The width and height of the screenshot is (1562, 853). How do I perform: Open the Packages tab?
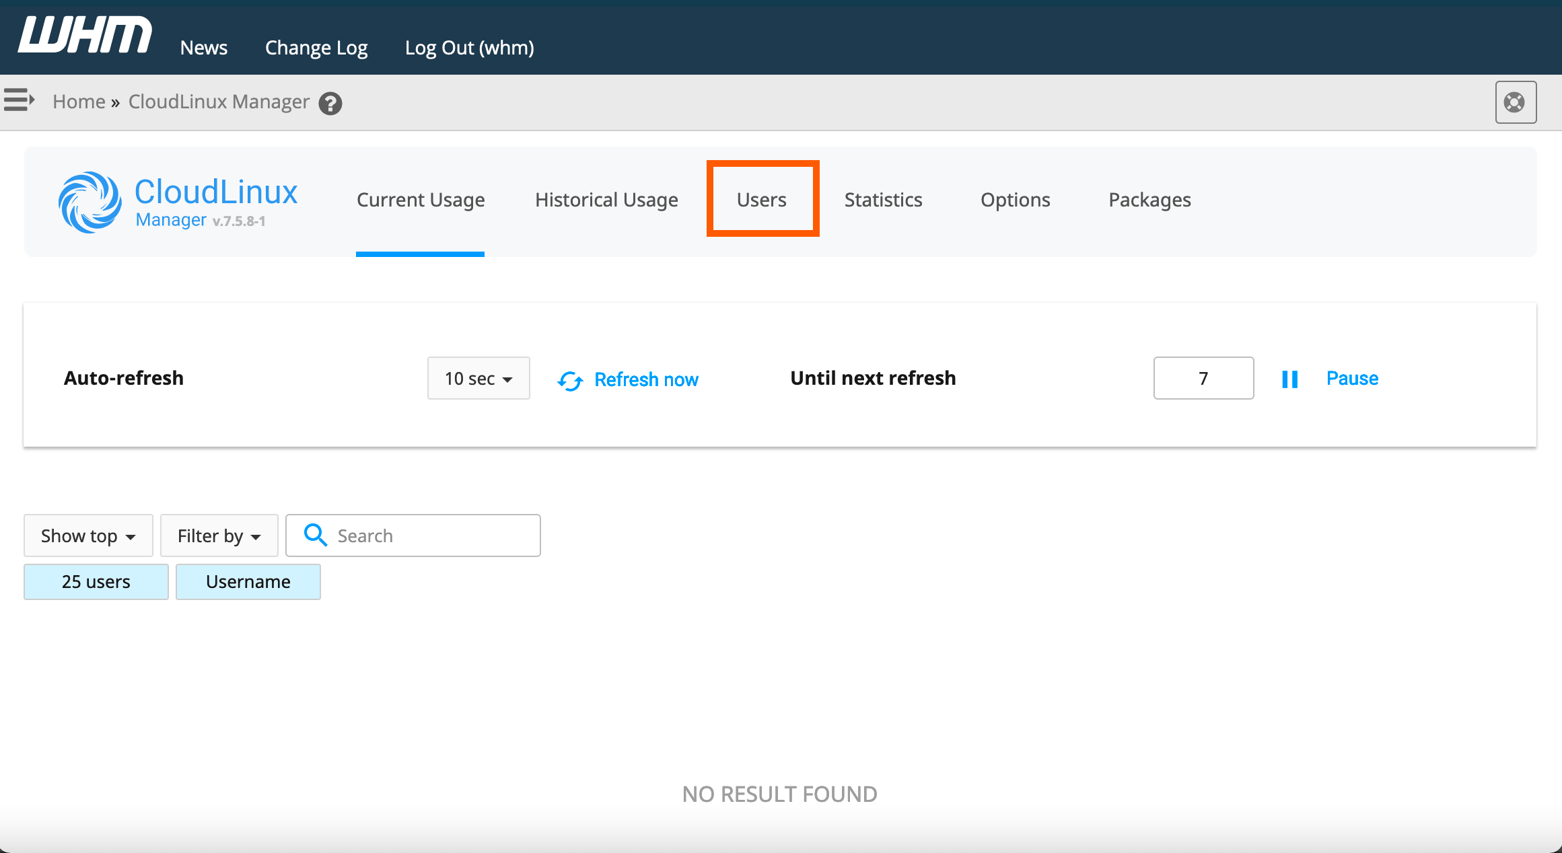(1149, 200)
